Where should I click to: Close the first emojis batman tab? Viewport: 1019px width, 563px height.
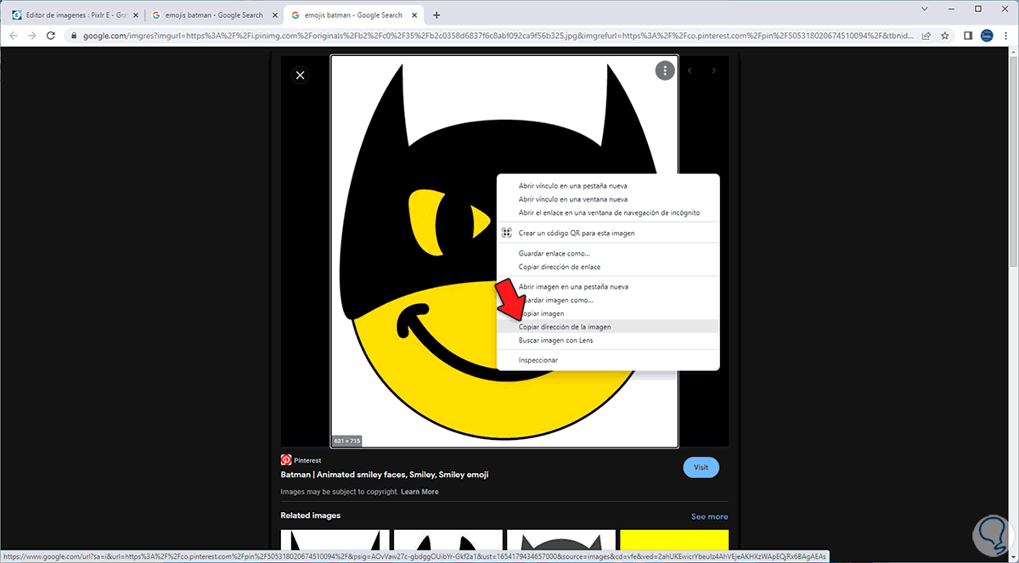tap(276, 15)
